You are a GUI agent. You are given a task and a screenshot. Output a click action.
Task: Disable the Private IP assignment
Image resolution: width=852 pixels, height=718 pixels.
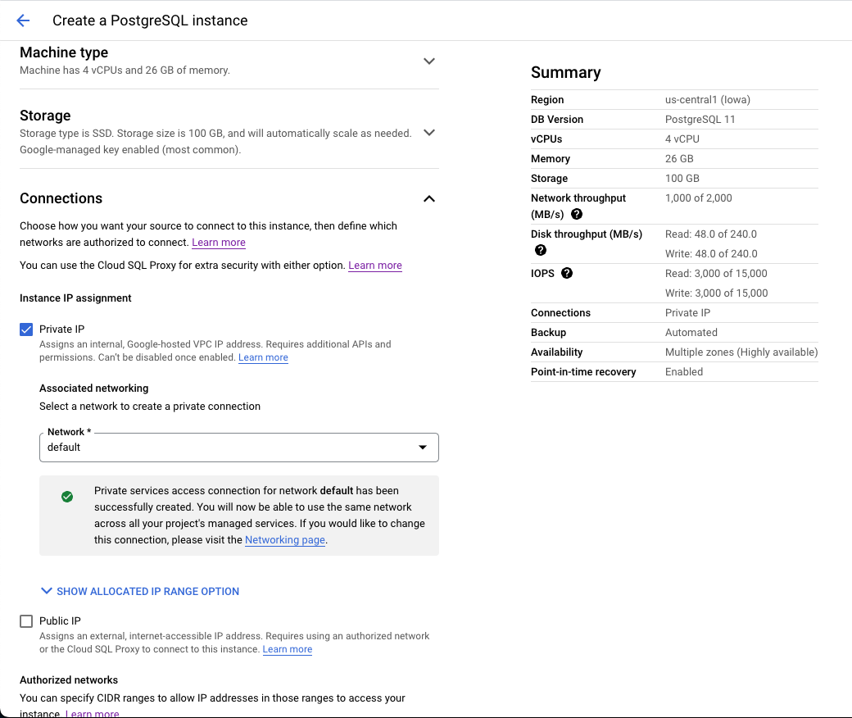click(25, 329)
